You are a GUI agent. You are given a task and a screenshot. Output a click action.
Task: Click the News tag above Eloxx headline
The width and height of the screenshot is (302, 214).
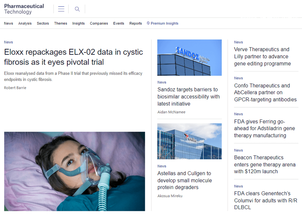pyautogui.click(x=8, y=42)
